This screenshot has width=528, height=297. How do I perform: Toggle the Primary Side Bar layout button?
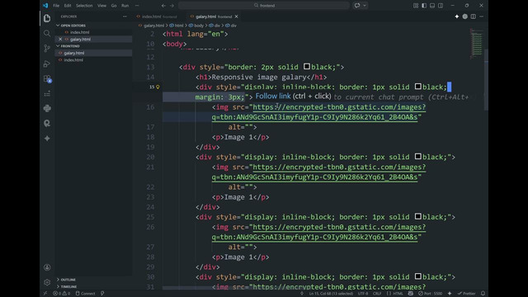click(x=424, y=6)
